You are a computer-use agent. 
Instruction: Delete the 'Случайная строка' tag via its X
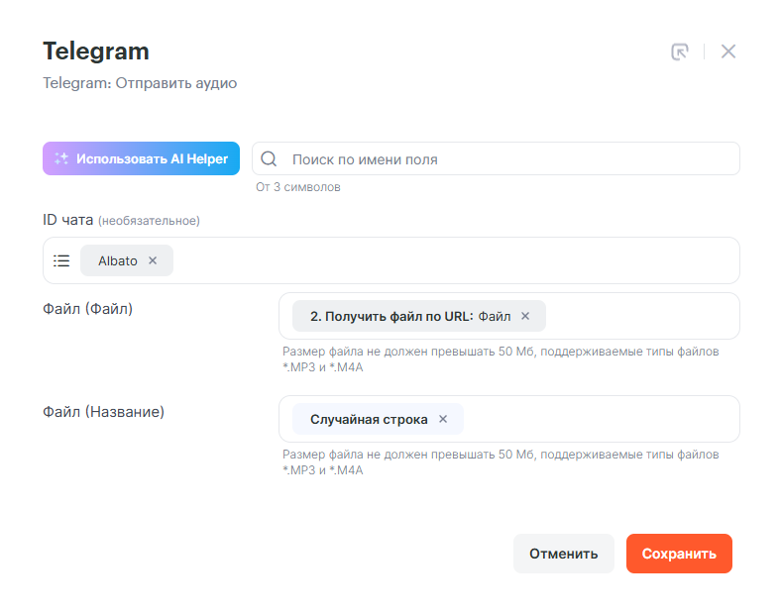[x=443, y=419]
